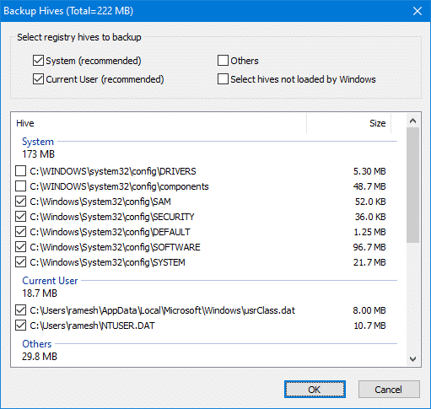Select the C:\Windows\System32\config\SAM row text
The image size is (431, 409).
[100, 202]
